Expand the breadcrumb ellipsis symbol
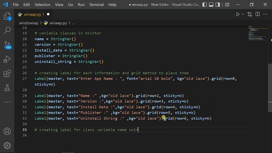Image resolution: width=272 pixels, height=153 pixels. coord(73,23)
